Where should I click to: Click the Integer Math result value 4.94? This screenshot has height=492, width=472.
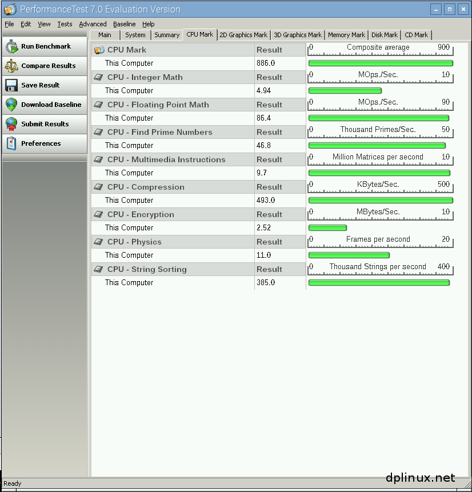(x=263, y=91)
